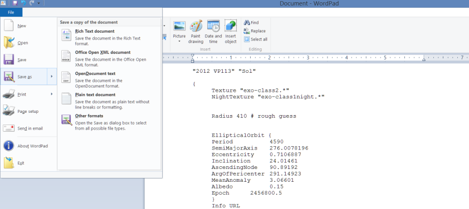Save a copy as Rich Text document
Screen dimensions: 469x209
109,37
